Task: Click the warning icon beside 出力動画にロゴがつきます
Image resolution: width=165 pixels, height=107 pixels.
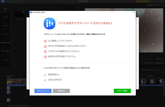Action: 45,41
